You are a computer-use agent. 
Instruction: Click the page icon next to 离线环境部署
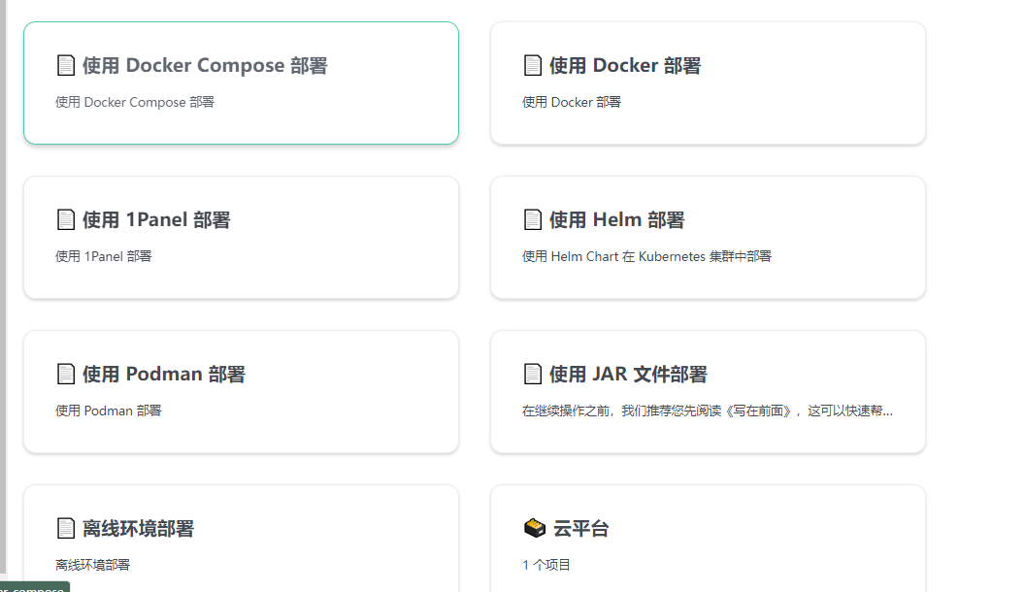[x=66, y=528]
